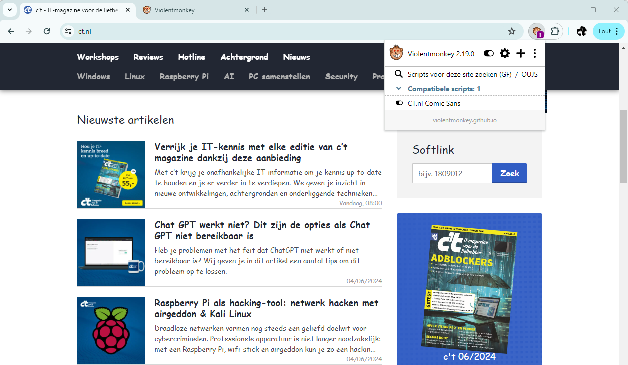Screen dimensions: 628x365
Task: Click the Violentmonkey extension icon in toolbar
Action: point(537,31)
